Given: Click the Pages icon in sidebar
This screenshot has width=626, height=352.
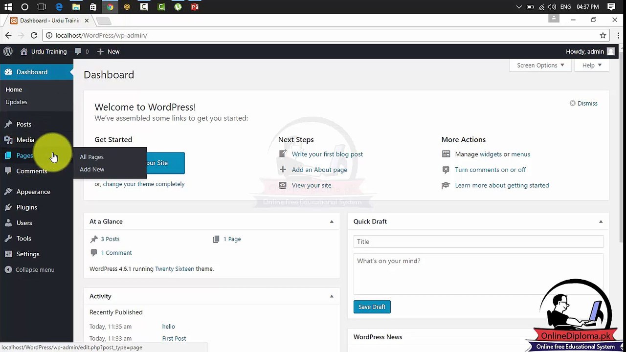Looking at the screenshot, I should tap(8, 155).
